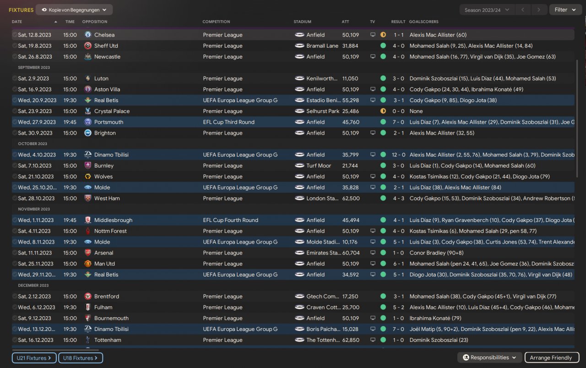586x368 pixels.
Task: Open the Kopie von Begegnungen view dropdown
Action: (x=74, y=10)
